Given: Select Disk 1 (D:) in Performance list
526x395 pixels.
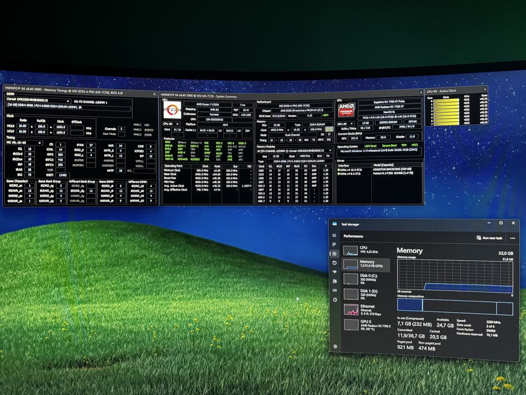Looking at the screenshot, I should tap(366, 294).
